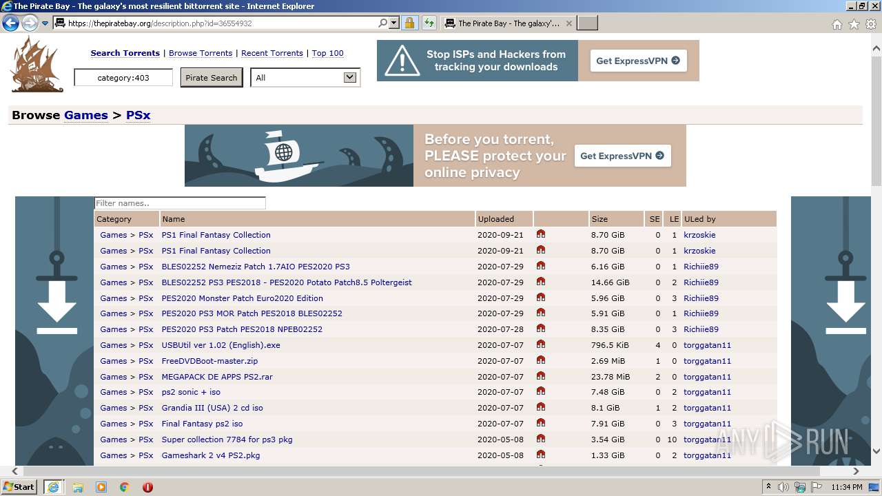The width and height of the screenshot is (882, 496).
Task: Open the Games breadcrumb link
Action: point(85,115)
